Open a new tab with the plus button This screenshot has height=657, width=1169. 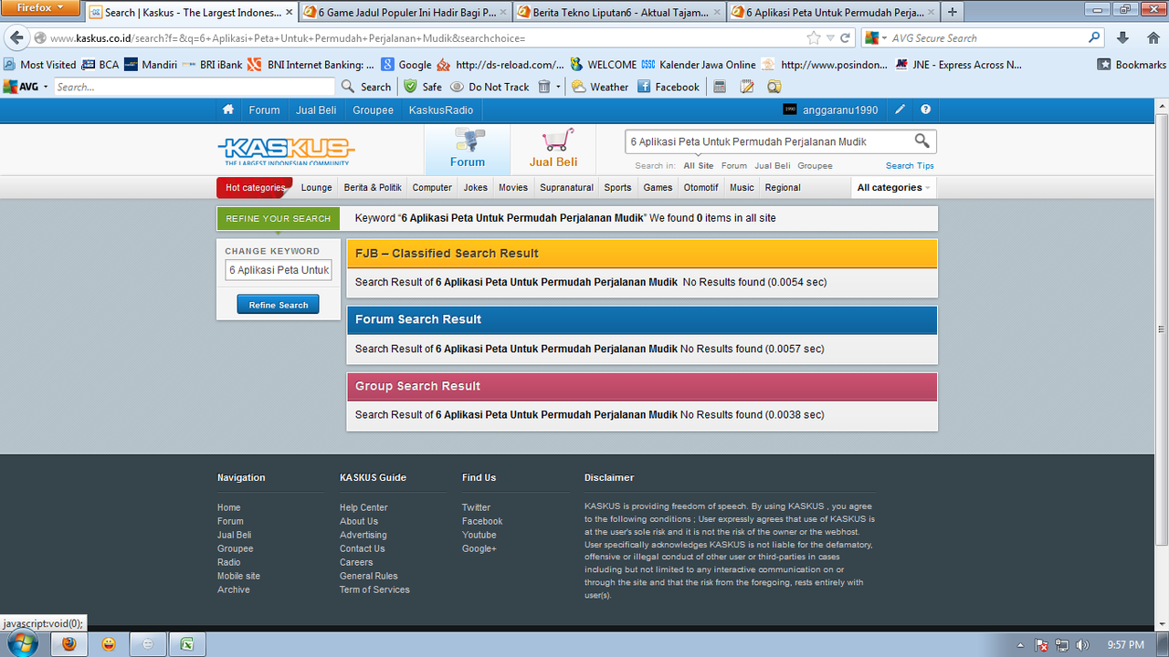(953, 12)
